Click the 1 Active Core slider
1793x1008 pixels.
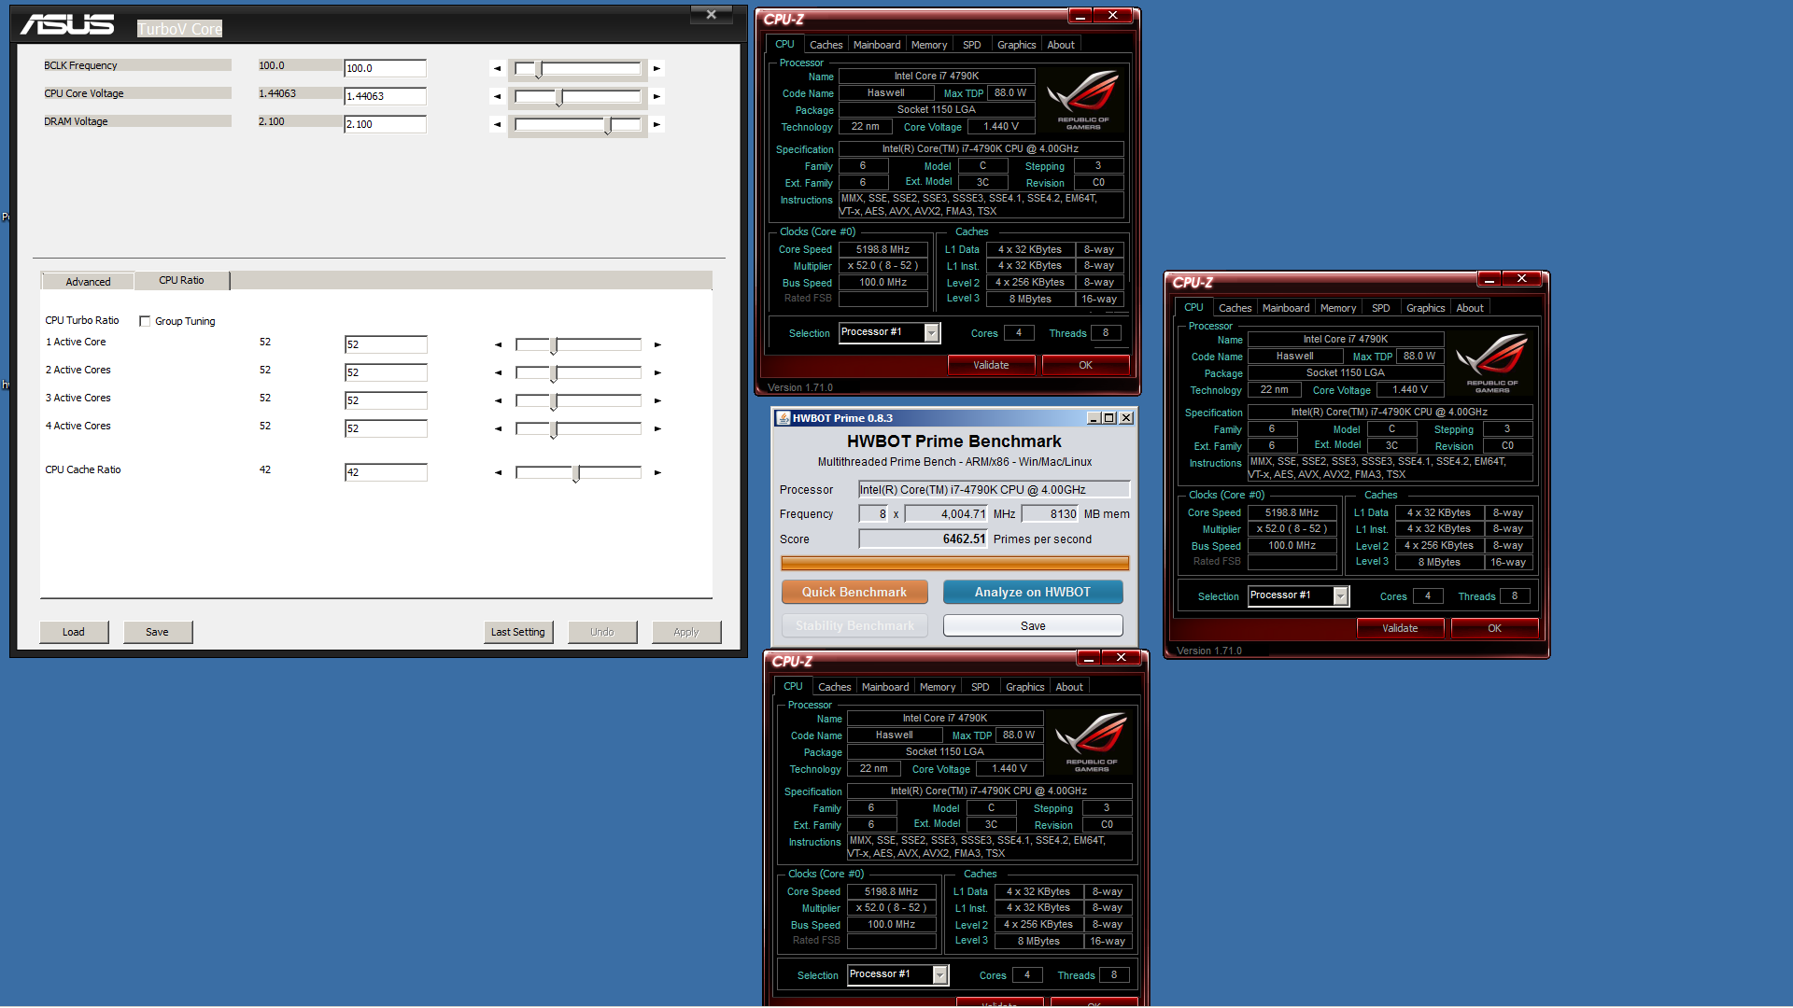pyautogui.click(x=578, y=345)
